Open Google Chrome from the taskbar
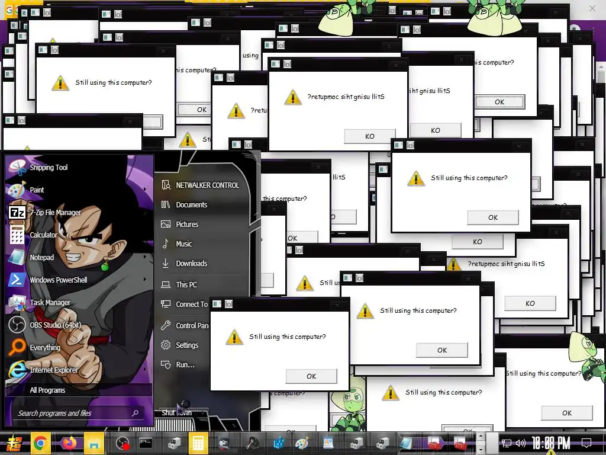 (40, 443)
